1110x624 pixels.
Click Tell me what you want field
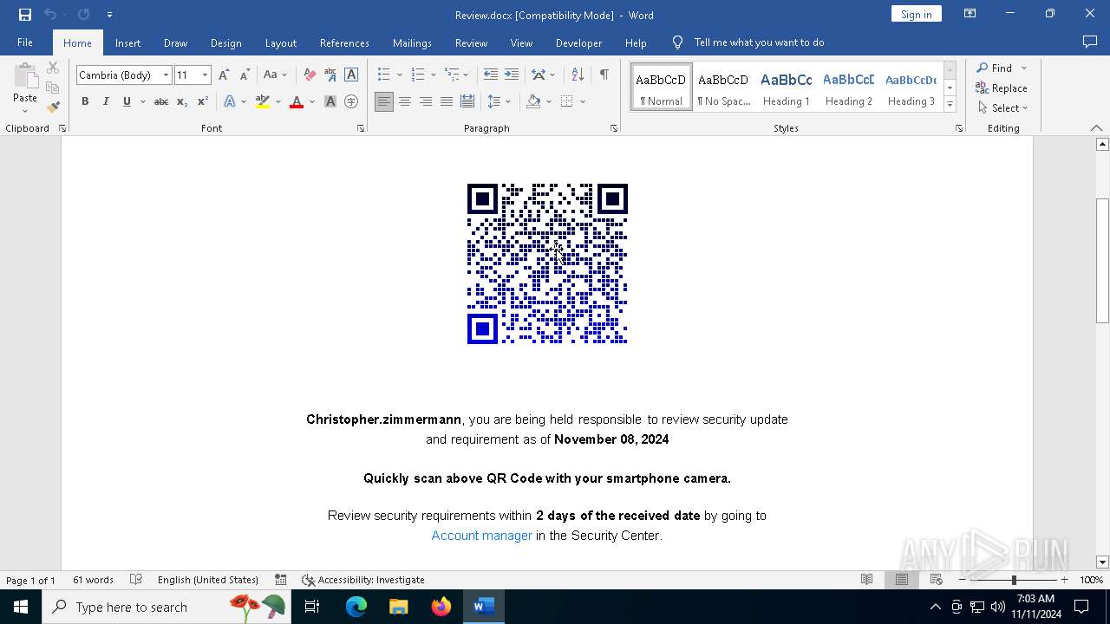759,42
